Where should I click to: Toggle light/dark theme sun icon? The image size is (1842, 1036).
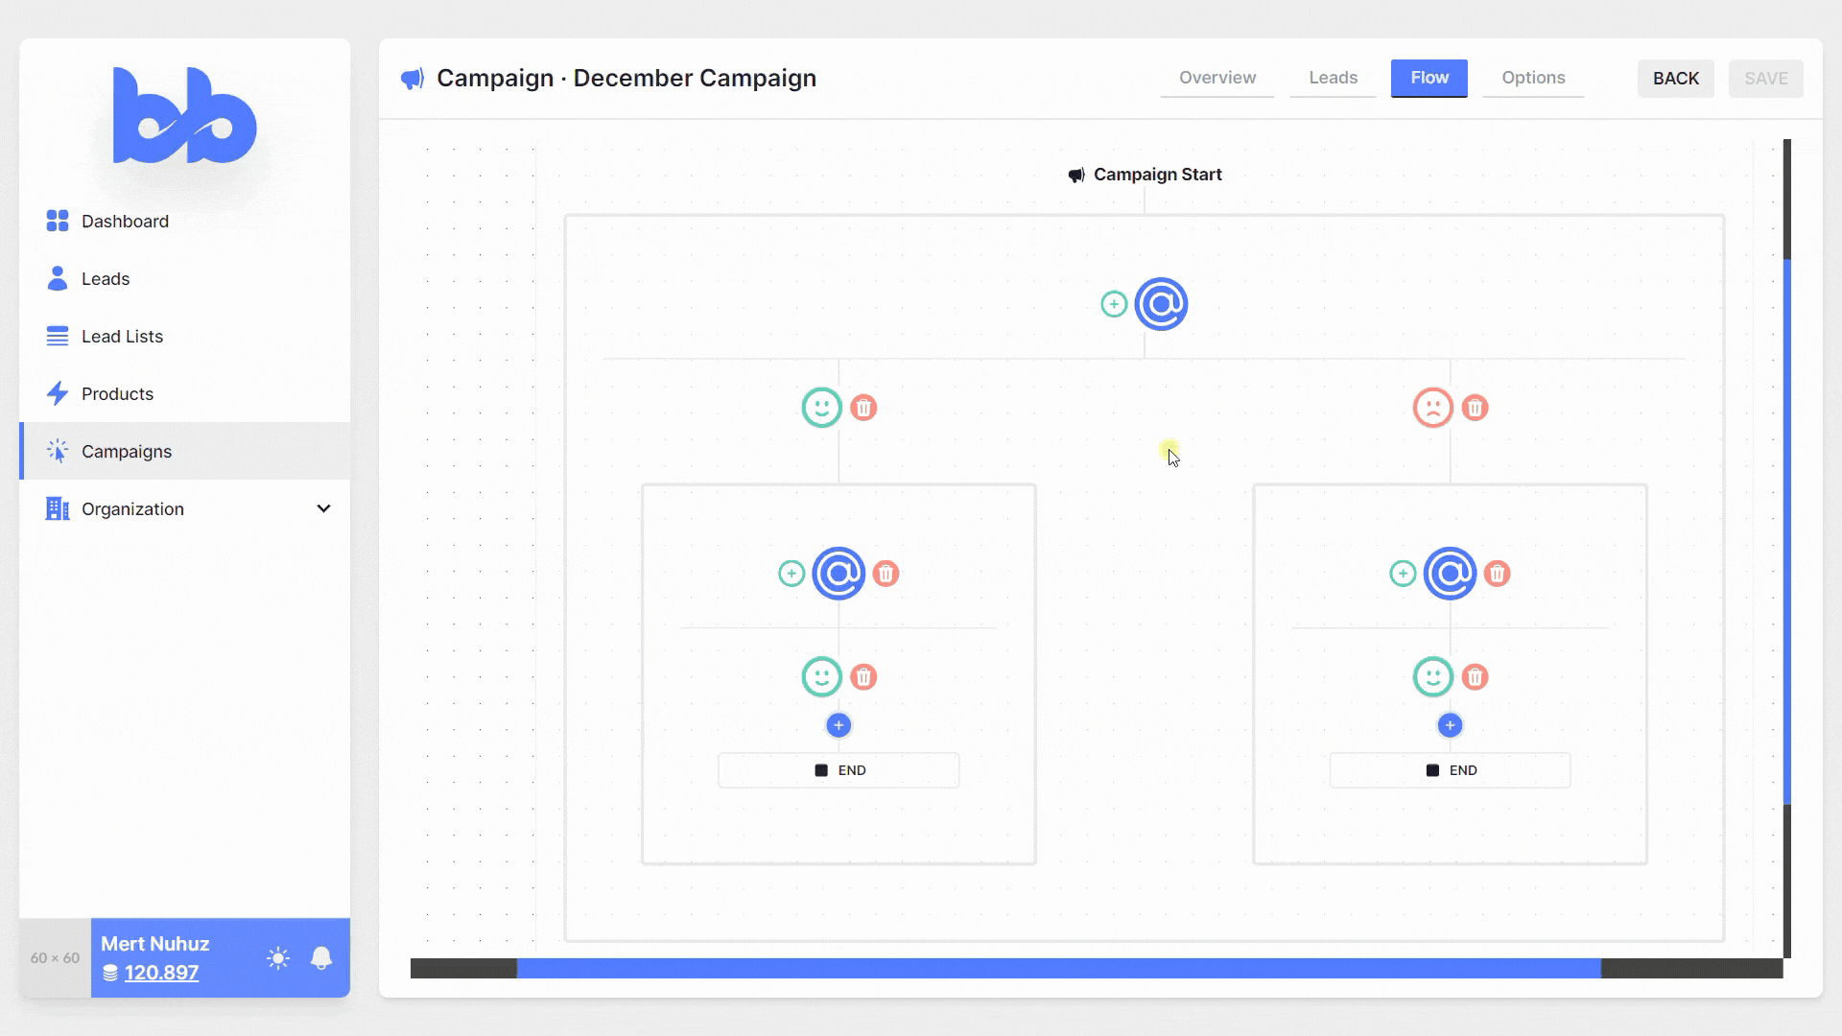pos(278,957)
